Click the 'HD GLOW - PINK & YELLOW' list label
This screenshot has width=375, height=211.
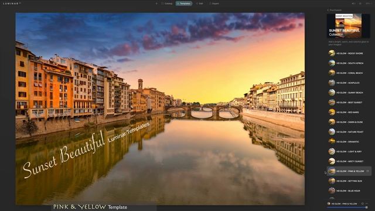coord(350,171)
